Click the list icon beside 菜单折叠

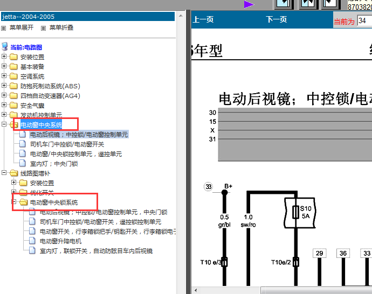pos(43,28)
